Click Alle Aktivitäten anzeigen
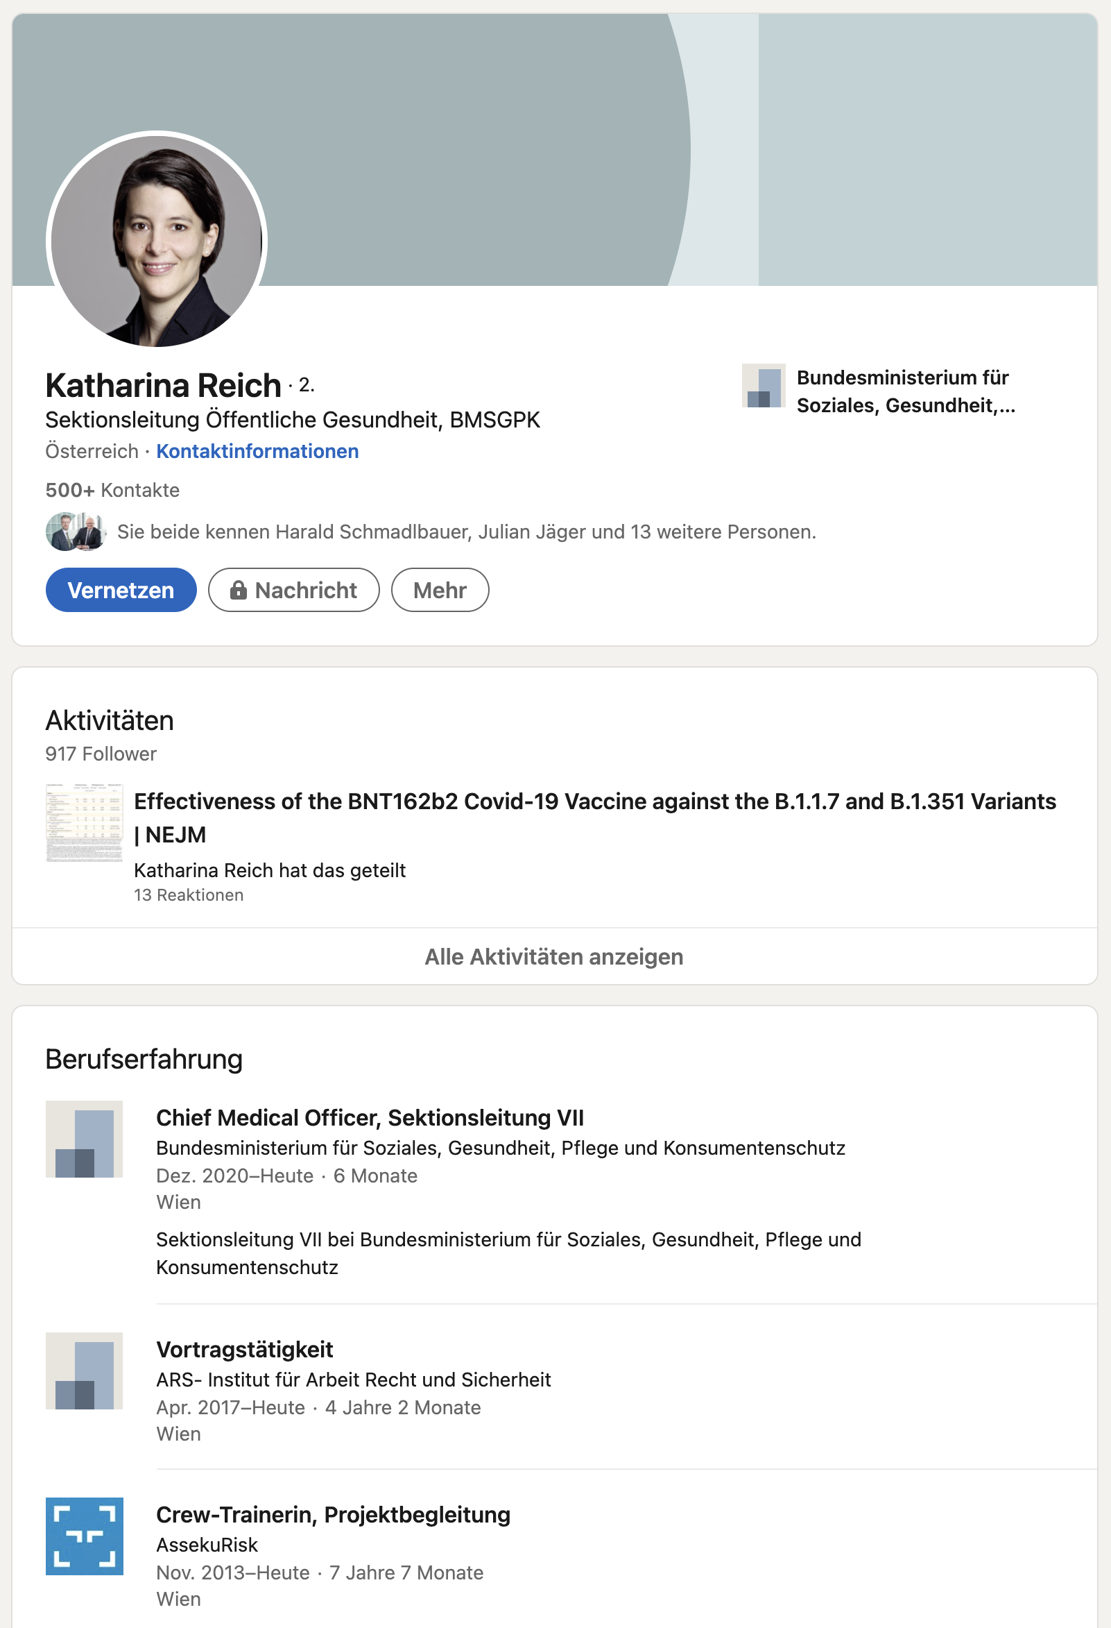This screenshot has height=1628, width=1111. pyautogui.click(x=554, y=956)
